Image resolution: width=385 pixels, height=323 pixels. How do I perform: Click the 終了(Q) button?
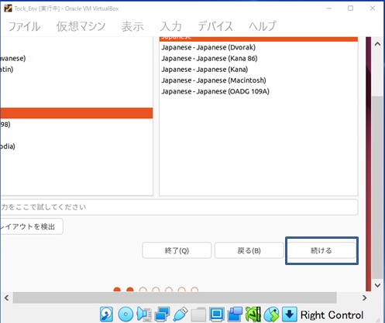(x=177, y=250)
